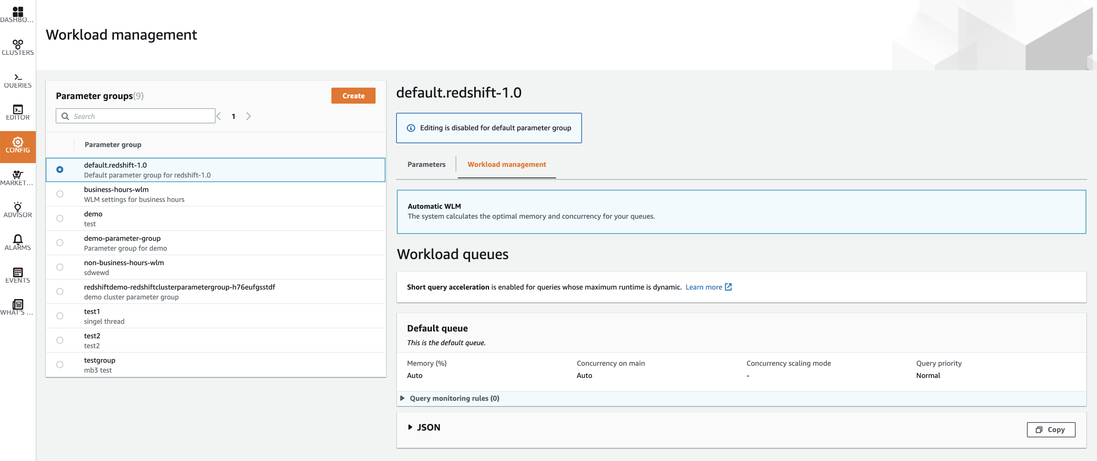This screenshot has height=461, width=1097.
Task: Click the non-business-hours-wlm name
Action: coord(124,263)
